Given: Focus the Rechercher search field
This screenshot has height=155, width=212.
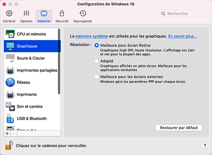Looking at the screenshot, I should click(x=184, y=14).
